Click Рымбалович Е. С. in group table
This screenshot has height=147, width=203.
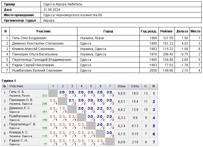tap(23, 116)
